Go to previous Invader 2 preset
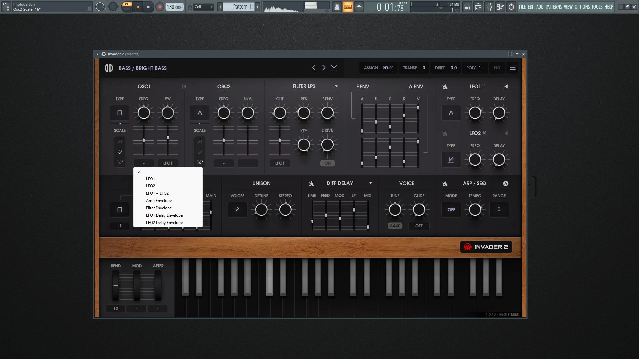 click(x=314, y=68)
